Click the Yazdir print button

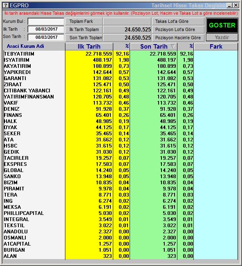pyautogui.click(x=222, y=37)
